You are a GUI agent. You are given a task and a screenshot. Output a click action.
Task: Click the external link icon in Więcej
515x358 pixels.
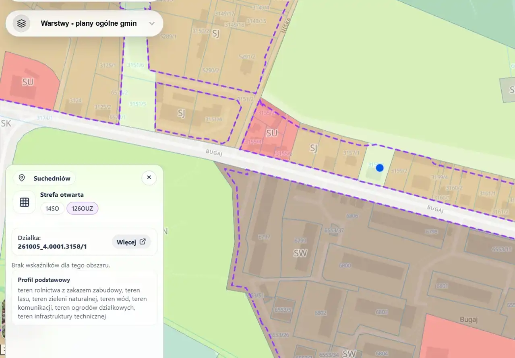[143, 242]
